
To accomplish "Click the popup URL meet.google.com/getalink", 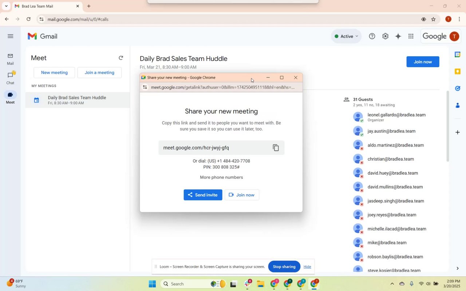I will [222, 87].
